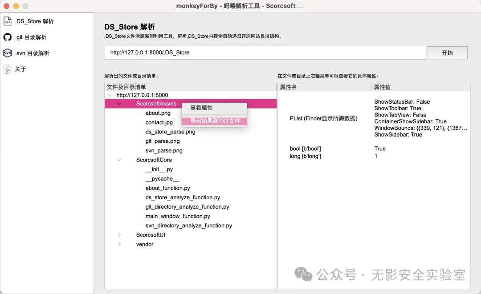The image size is (481, 294).
Task: Click the 关于 about icon
Action: [8, 69]
